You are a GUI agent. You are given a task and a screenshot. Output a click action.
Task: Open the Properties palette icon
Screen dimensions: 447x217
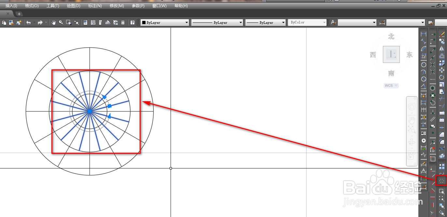click(86, 22)
